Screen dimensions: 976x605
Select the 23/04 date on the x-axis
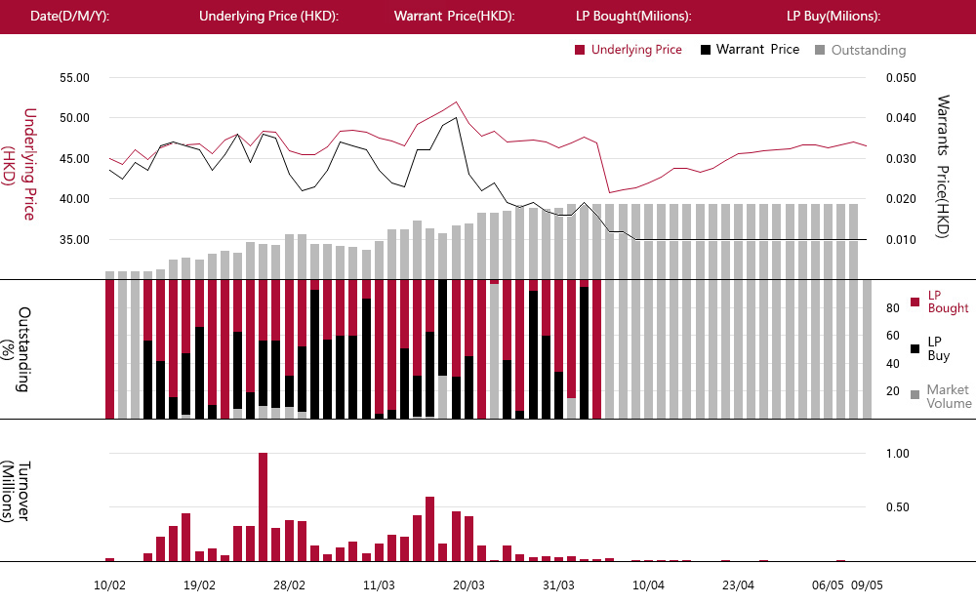click(x=738, y=585)
